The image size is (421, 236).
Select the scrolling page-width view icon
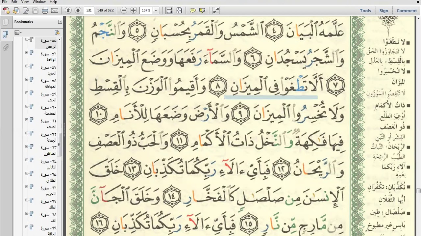169,10
